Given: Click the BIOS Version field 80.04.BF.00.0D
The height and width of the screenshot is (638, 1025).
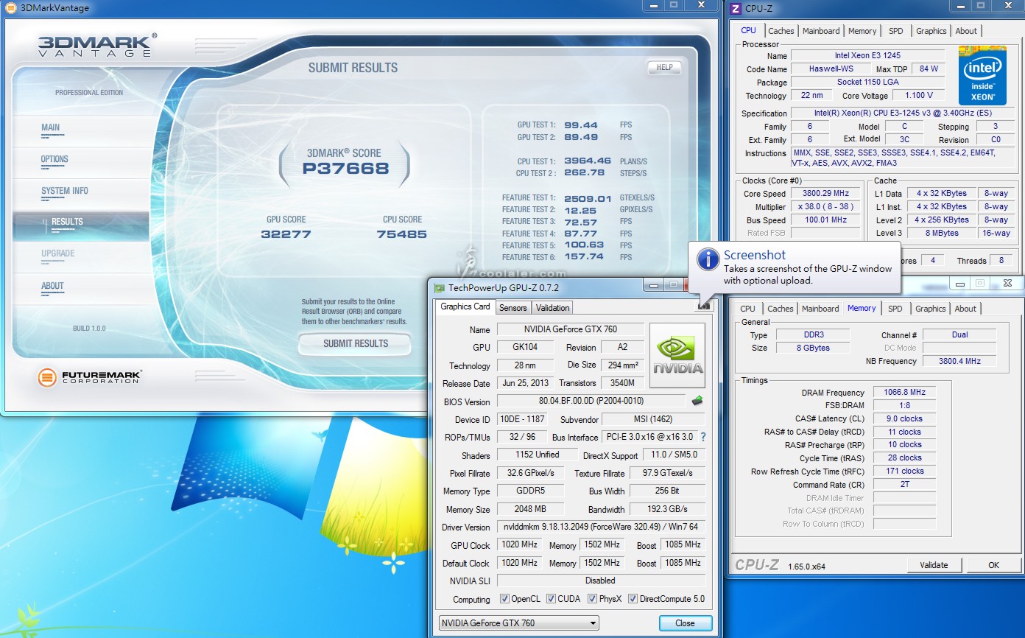Looking at the screenshot, I should pos(591,402).
